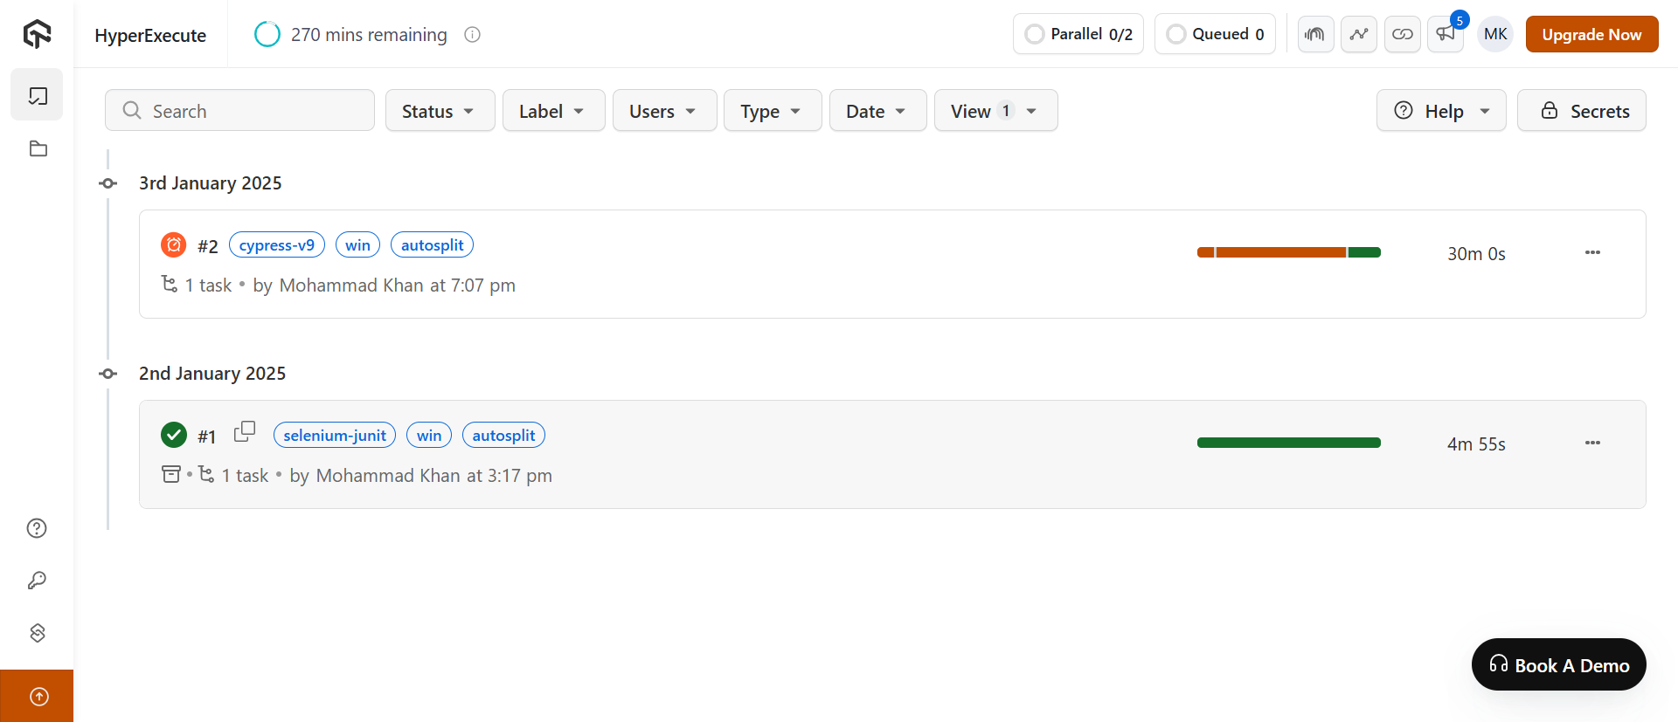Viewport: 1678px width, 722px height.
Task: Open the View dropdown
Action: coord(995,111)
